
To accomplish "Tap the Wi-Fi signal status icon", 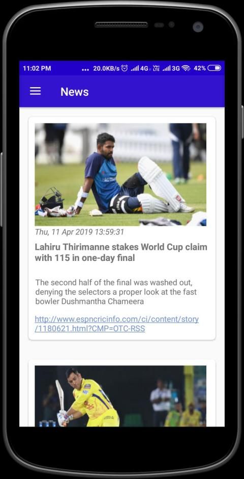I will (x=186, y=68).
